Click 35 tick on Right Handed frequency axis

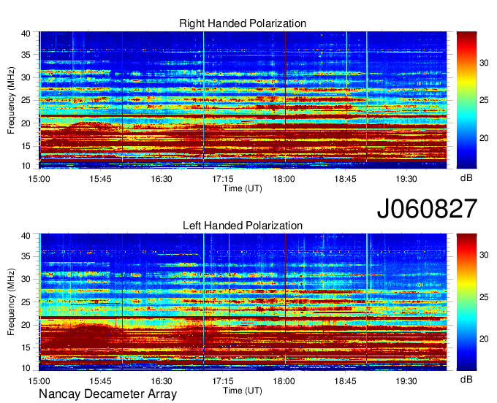[26, 55]
